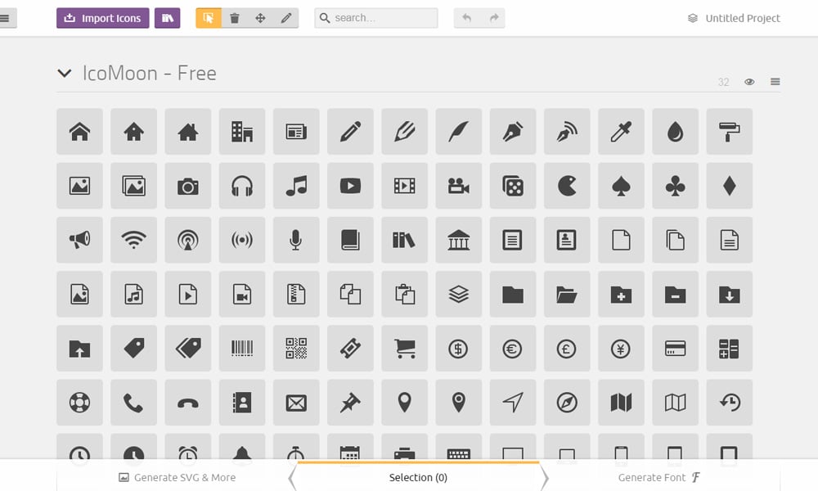
Task: Click the Redo arrow button
Action: (493, 18)
